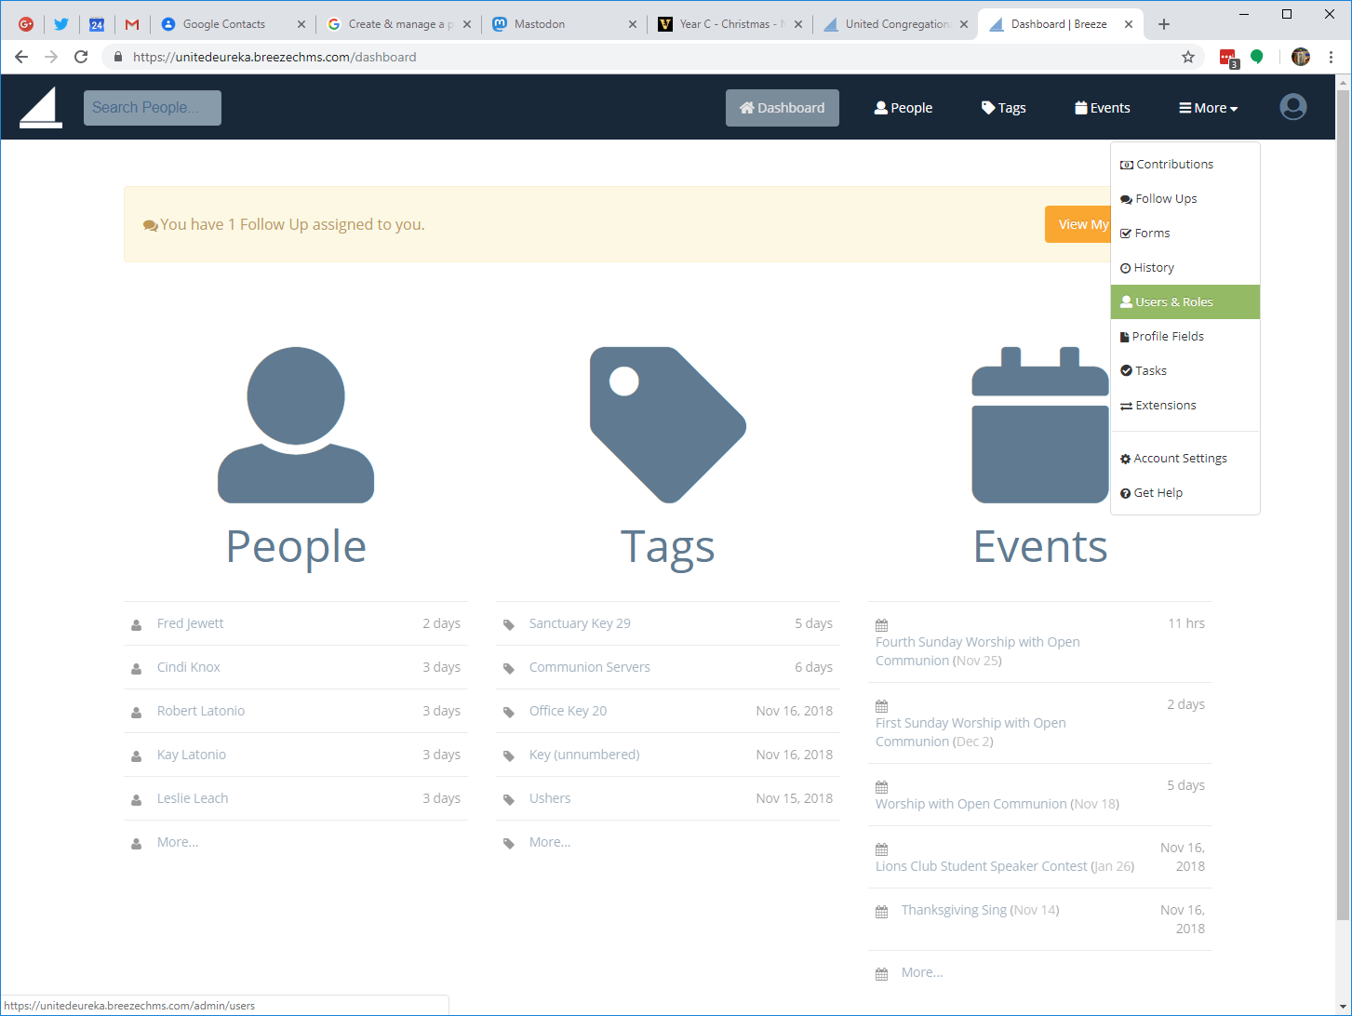Go to Tags in navigation bar
This screenshot has height=1016, width=1352.
(x=1004, y=108)
